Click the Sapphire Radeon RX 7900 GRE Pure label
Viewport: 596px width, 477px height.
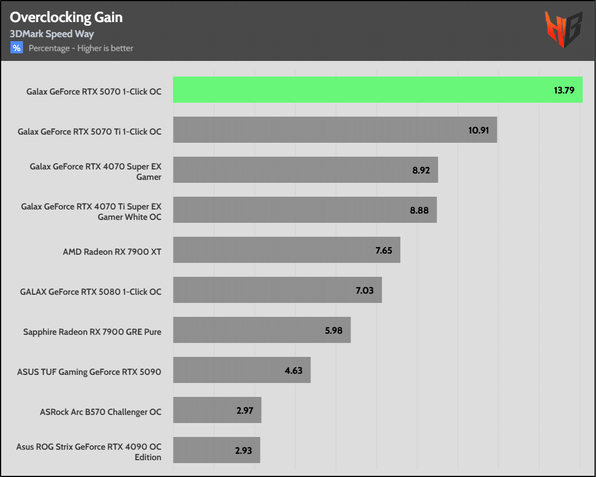92,332
